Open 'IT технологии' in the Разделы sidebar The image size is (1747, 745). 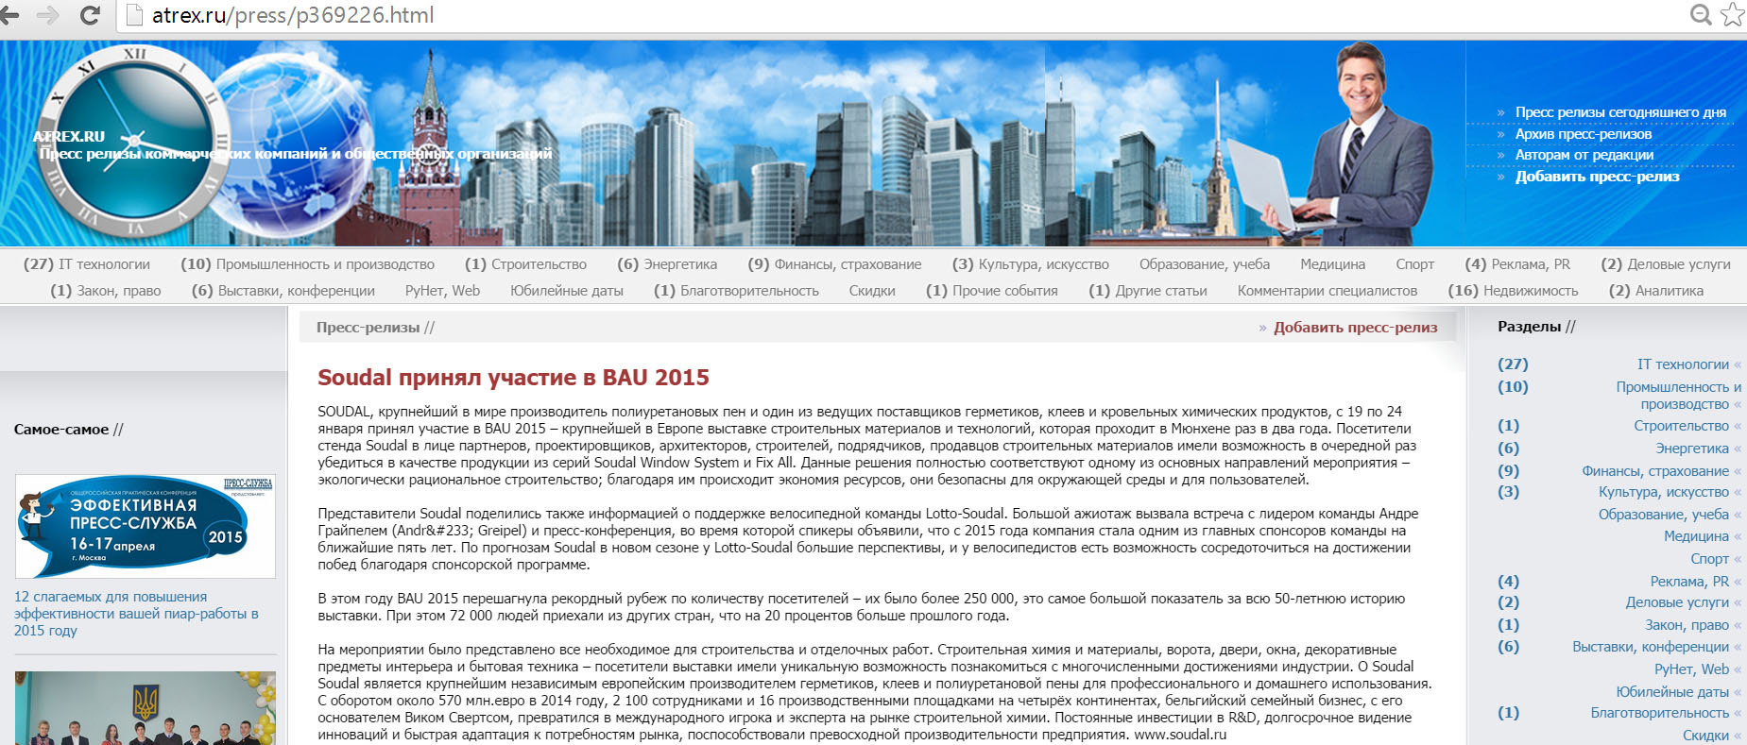click(x=1683, y=364)
